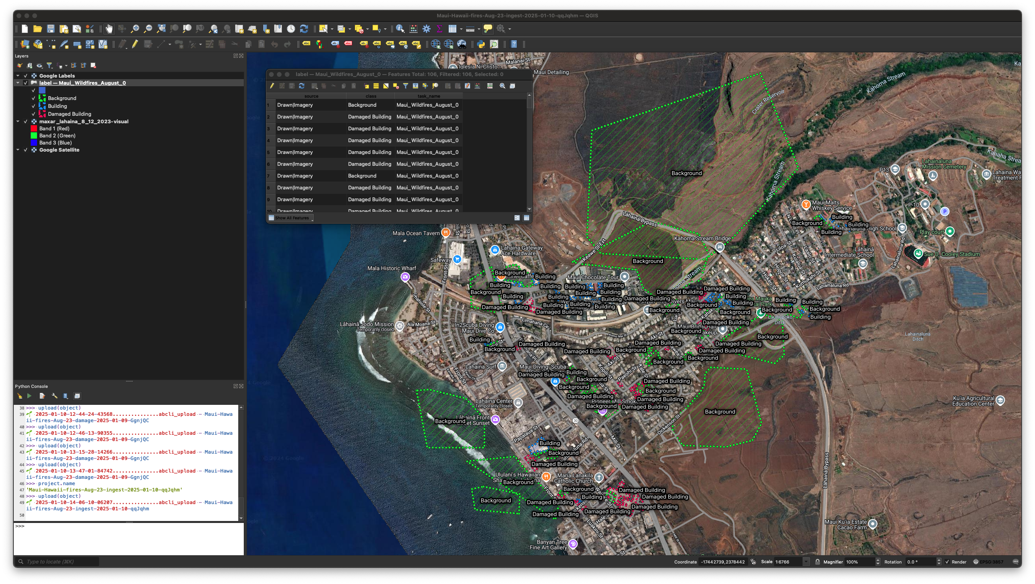Click the class column header
Image resolution: width=1035 pixels, height=584 pixels.
[371, 96]
